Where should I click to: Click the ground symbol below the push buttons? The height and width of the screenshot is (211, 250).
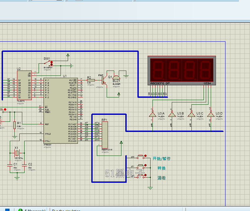click(150, 188)
